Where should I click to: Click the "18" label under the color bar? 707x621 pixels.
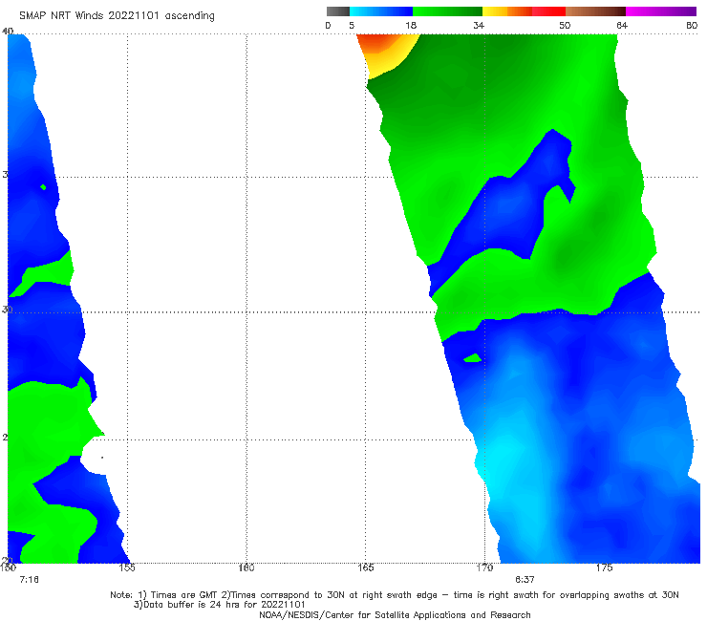[x=411, y=26]
